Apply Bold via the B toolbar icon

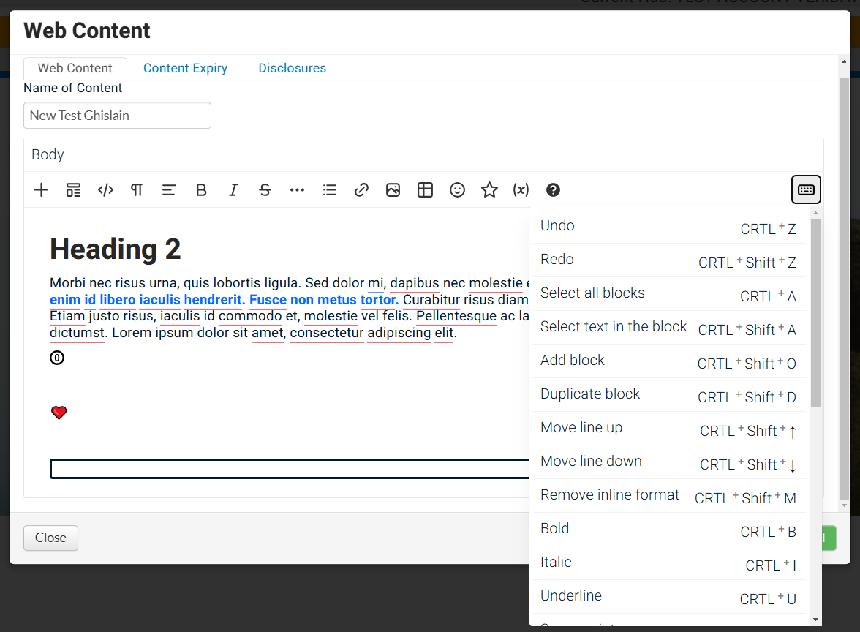point(201,190)
